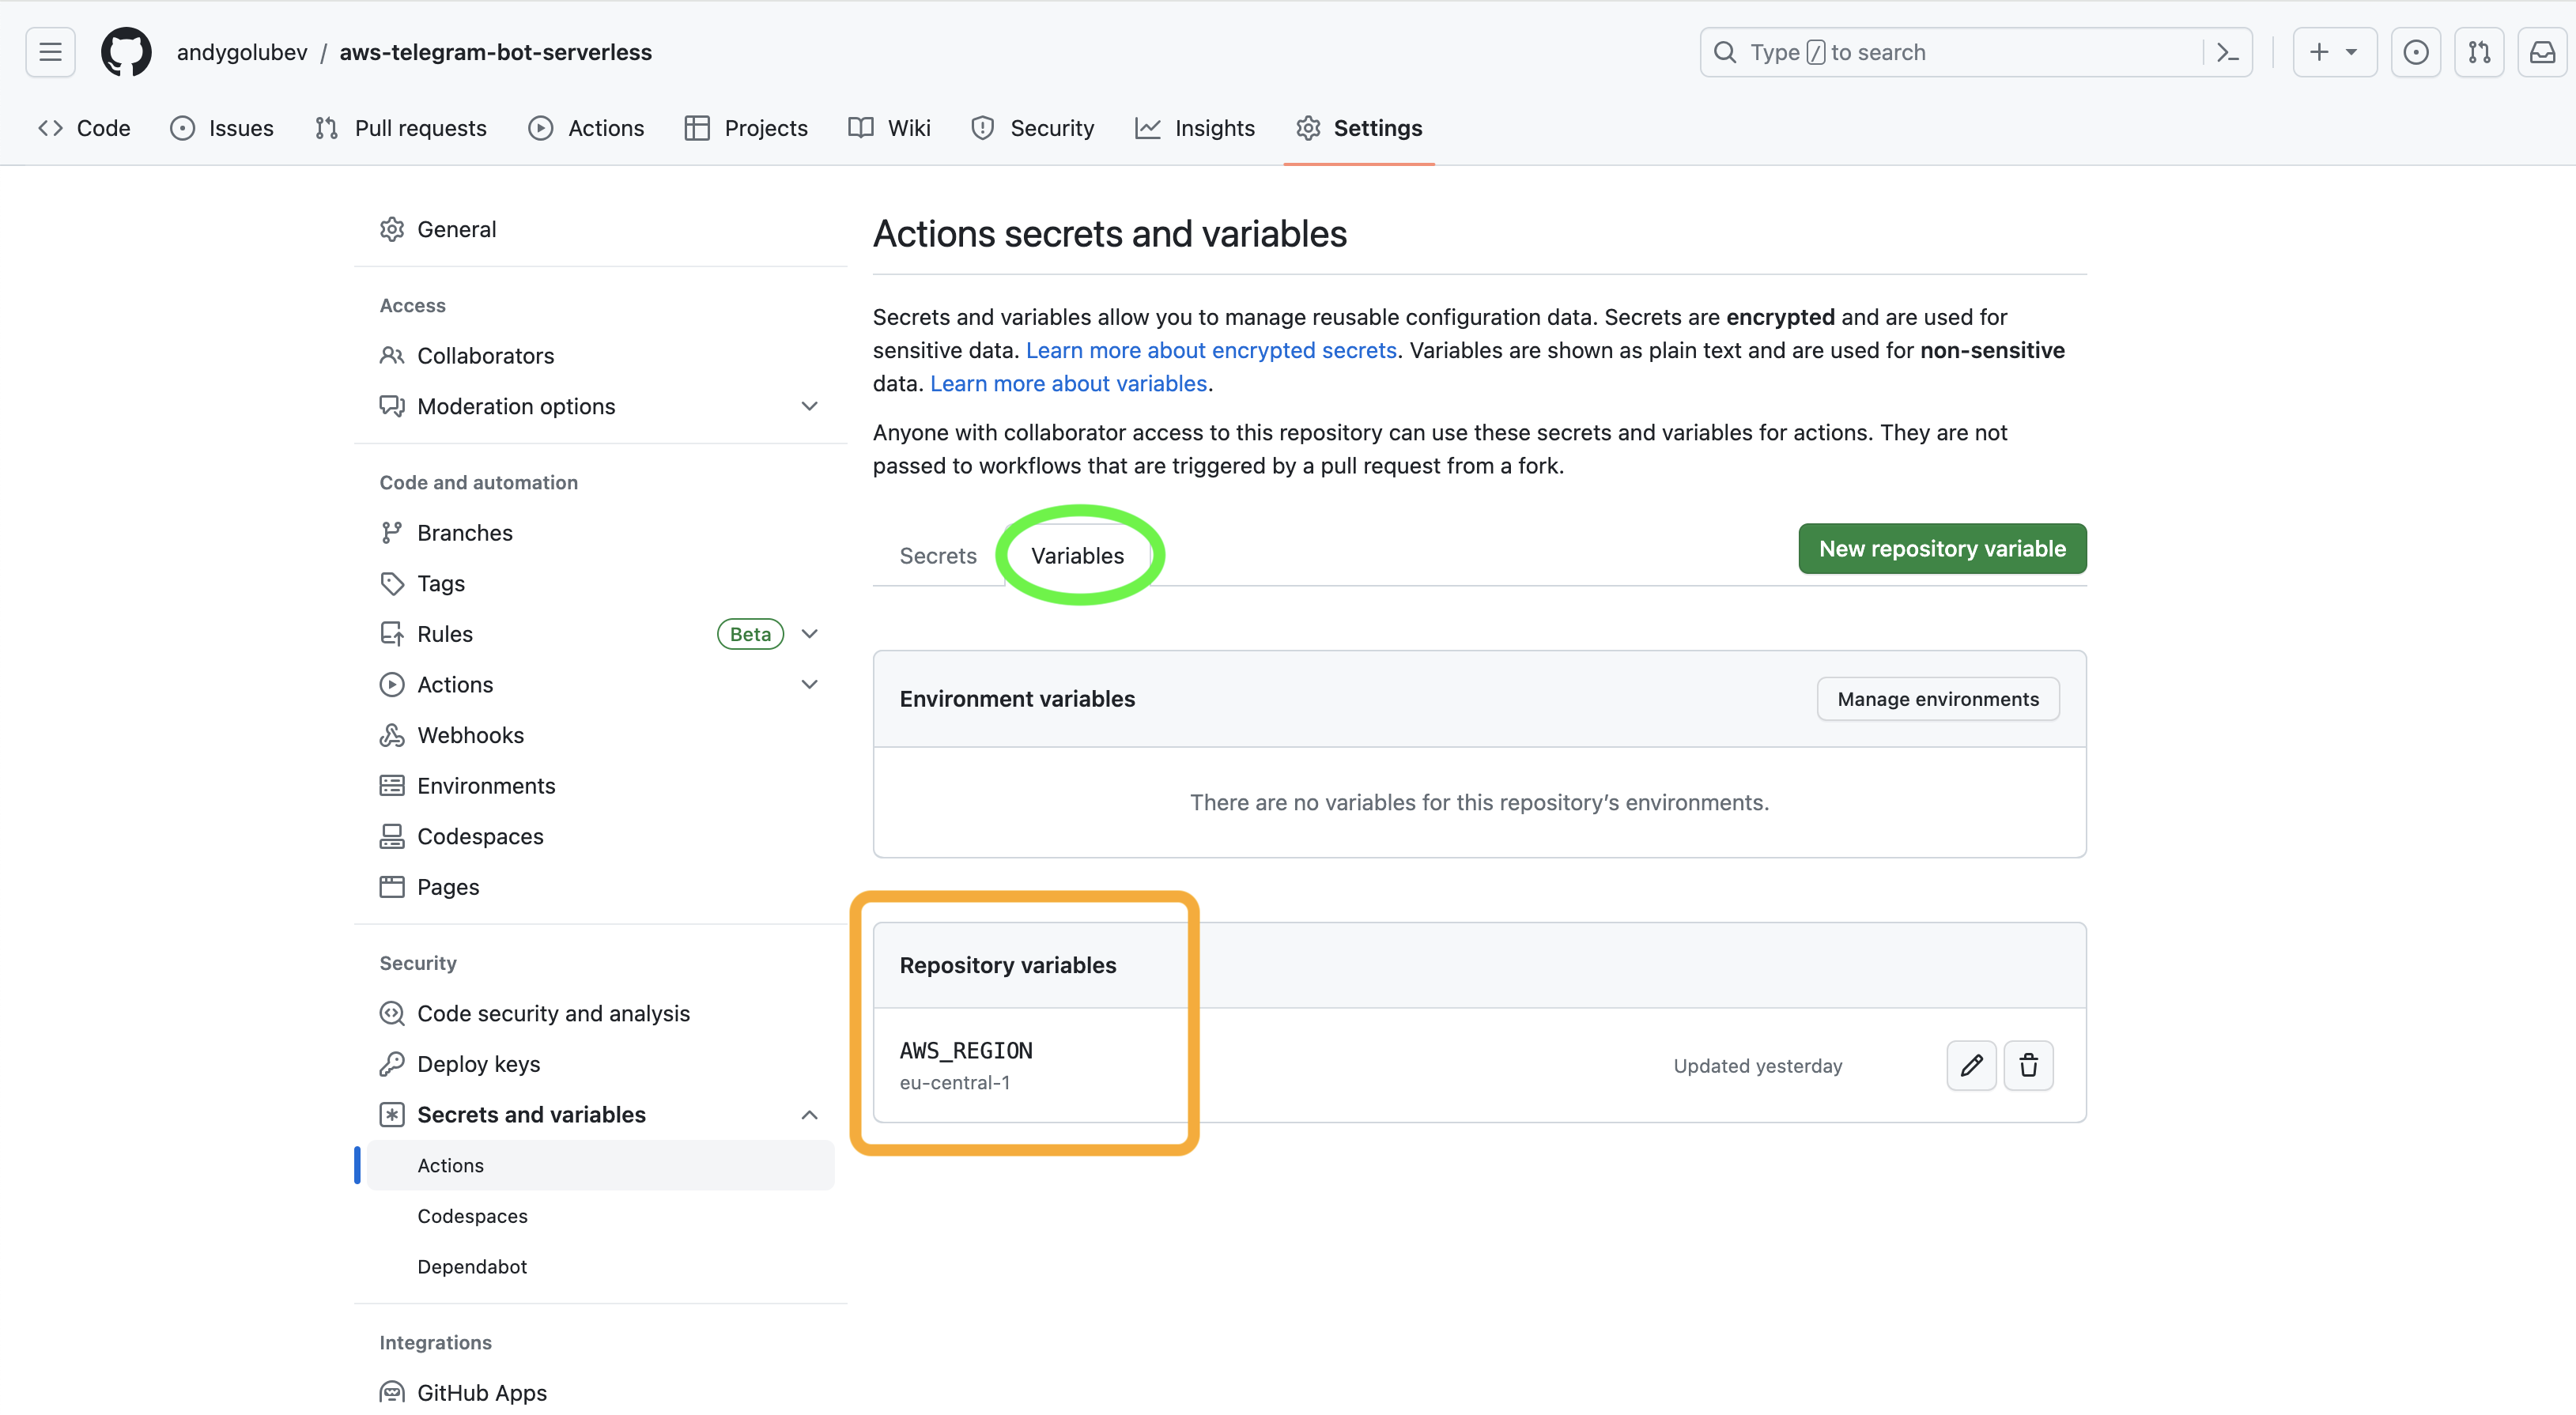Open aws-telegram-bot-serverless repository link

point(496,52)
